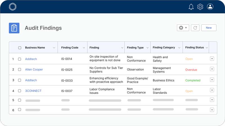Open the settings gear in header
Screen dimensions: 225x126
[200, 7]
